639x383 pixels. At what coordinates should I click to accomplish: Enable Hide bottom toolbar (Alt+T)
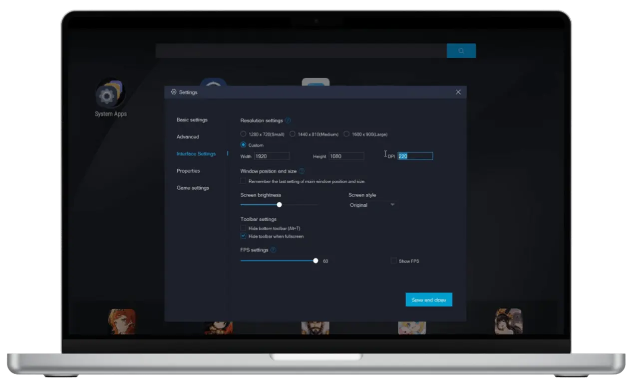click(x=243, y=228)
